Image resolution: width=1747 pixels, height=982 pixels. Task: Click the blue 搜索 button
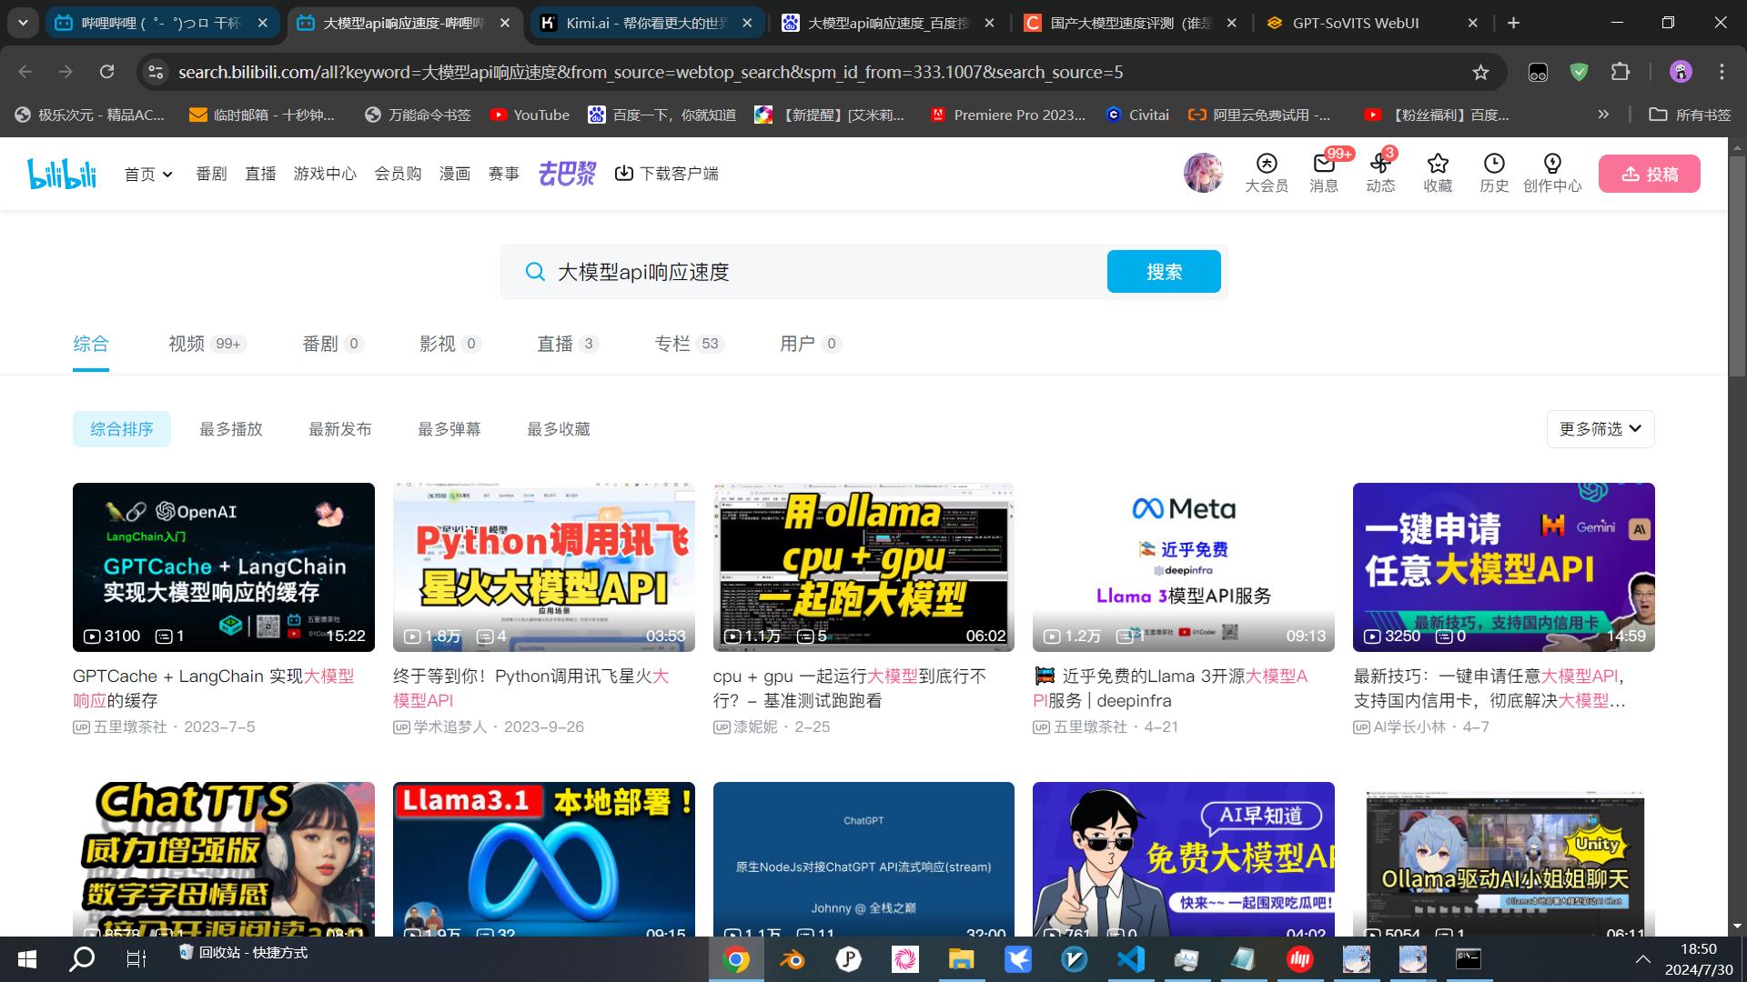1164,272
